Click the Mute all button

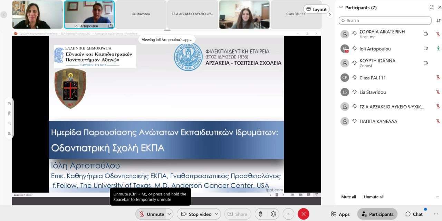click(x=348, y=197)
